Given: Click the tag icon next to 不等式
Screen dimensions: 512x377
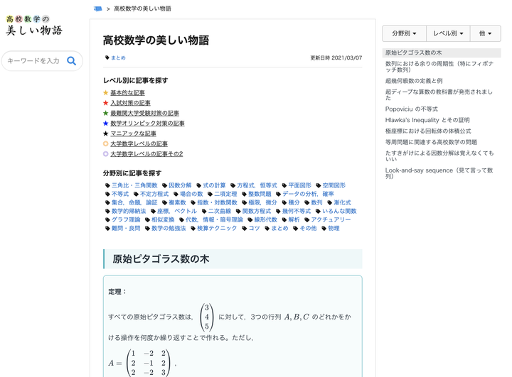Looking at the screenshot, I should 107,194.
